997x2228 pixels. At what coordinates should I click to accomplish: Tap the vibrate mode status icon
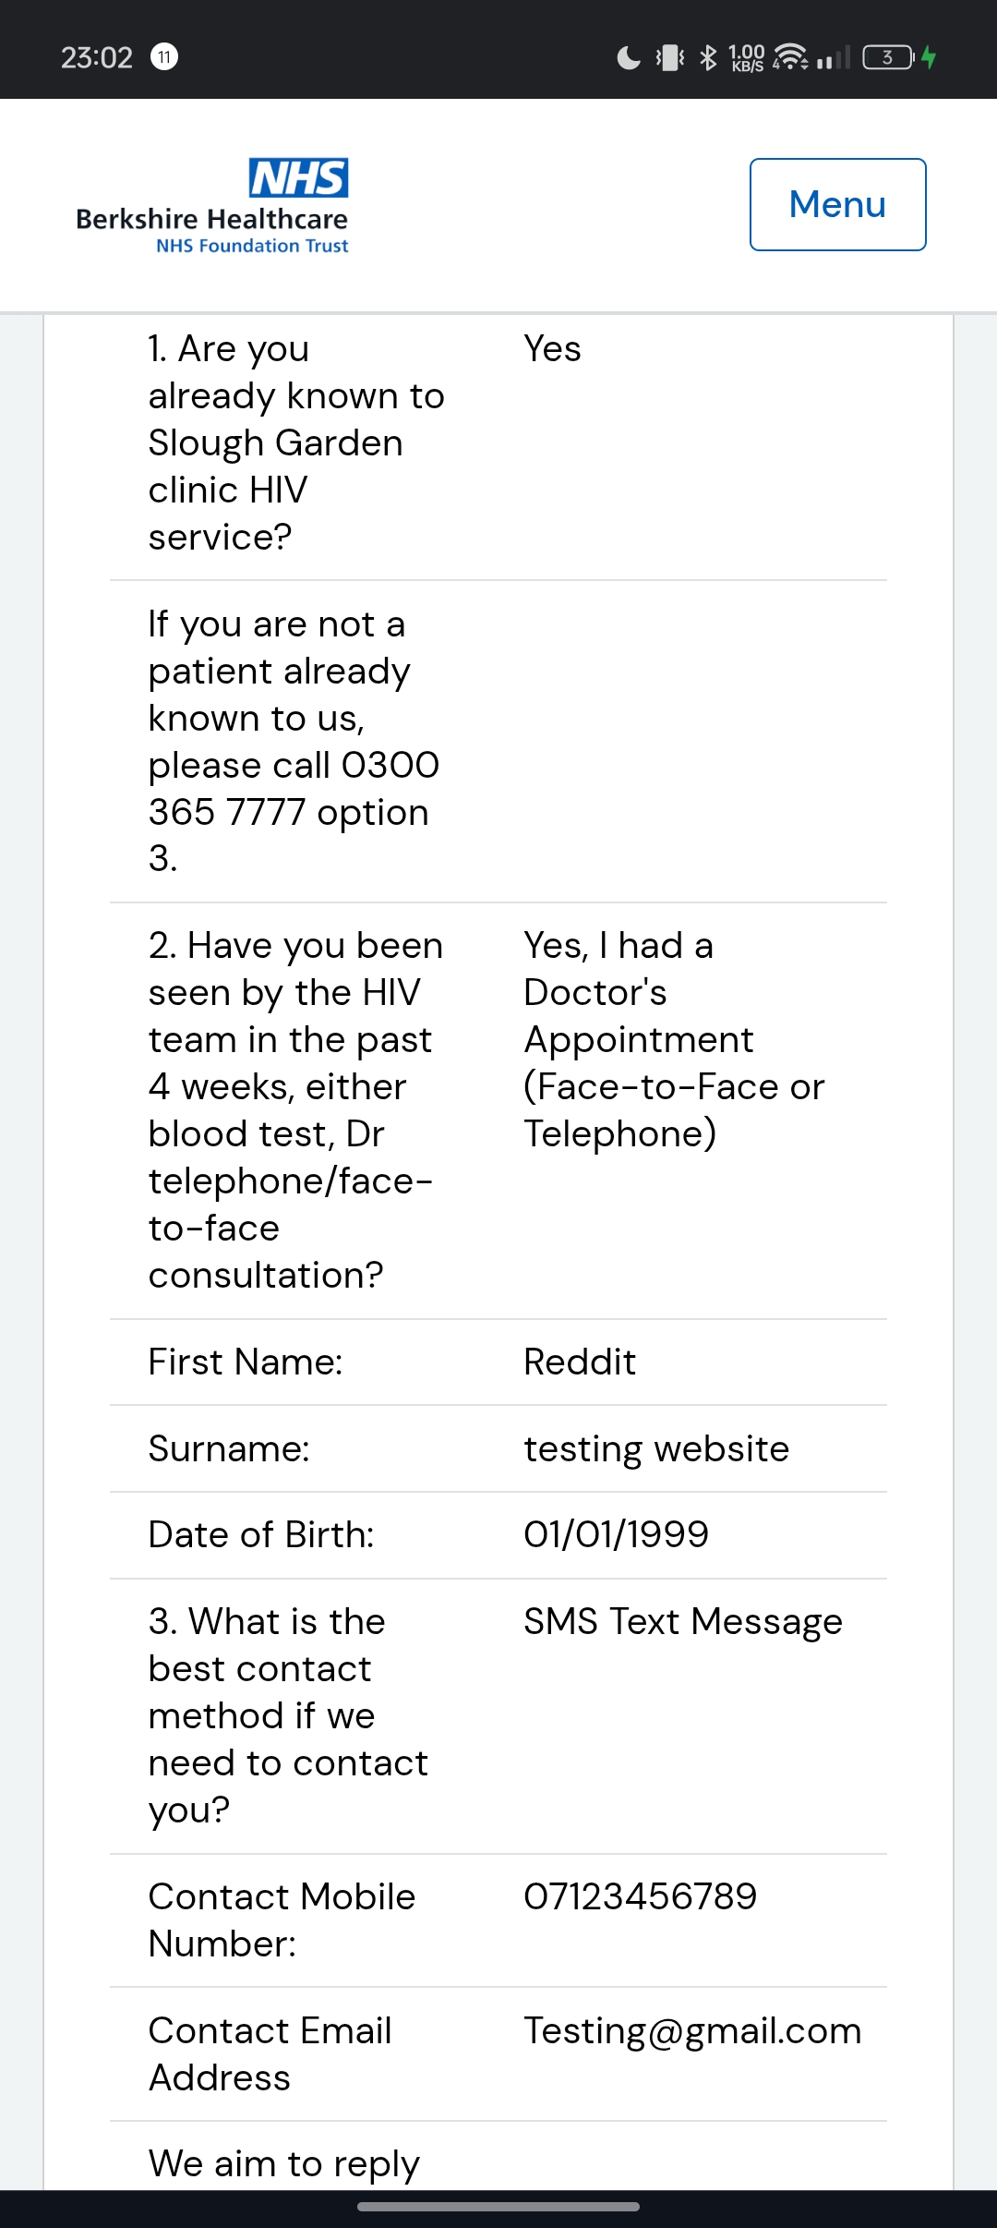[670, 57]
